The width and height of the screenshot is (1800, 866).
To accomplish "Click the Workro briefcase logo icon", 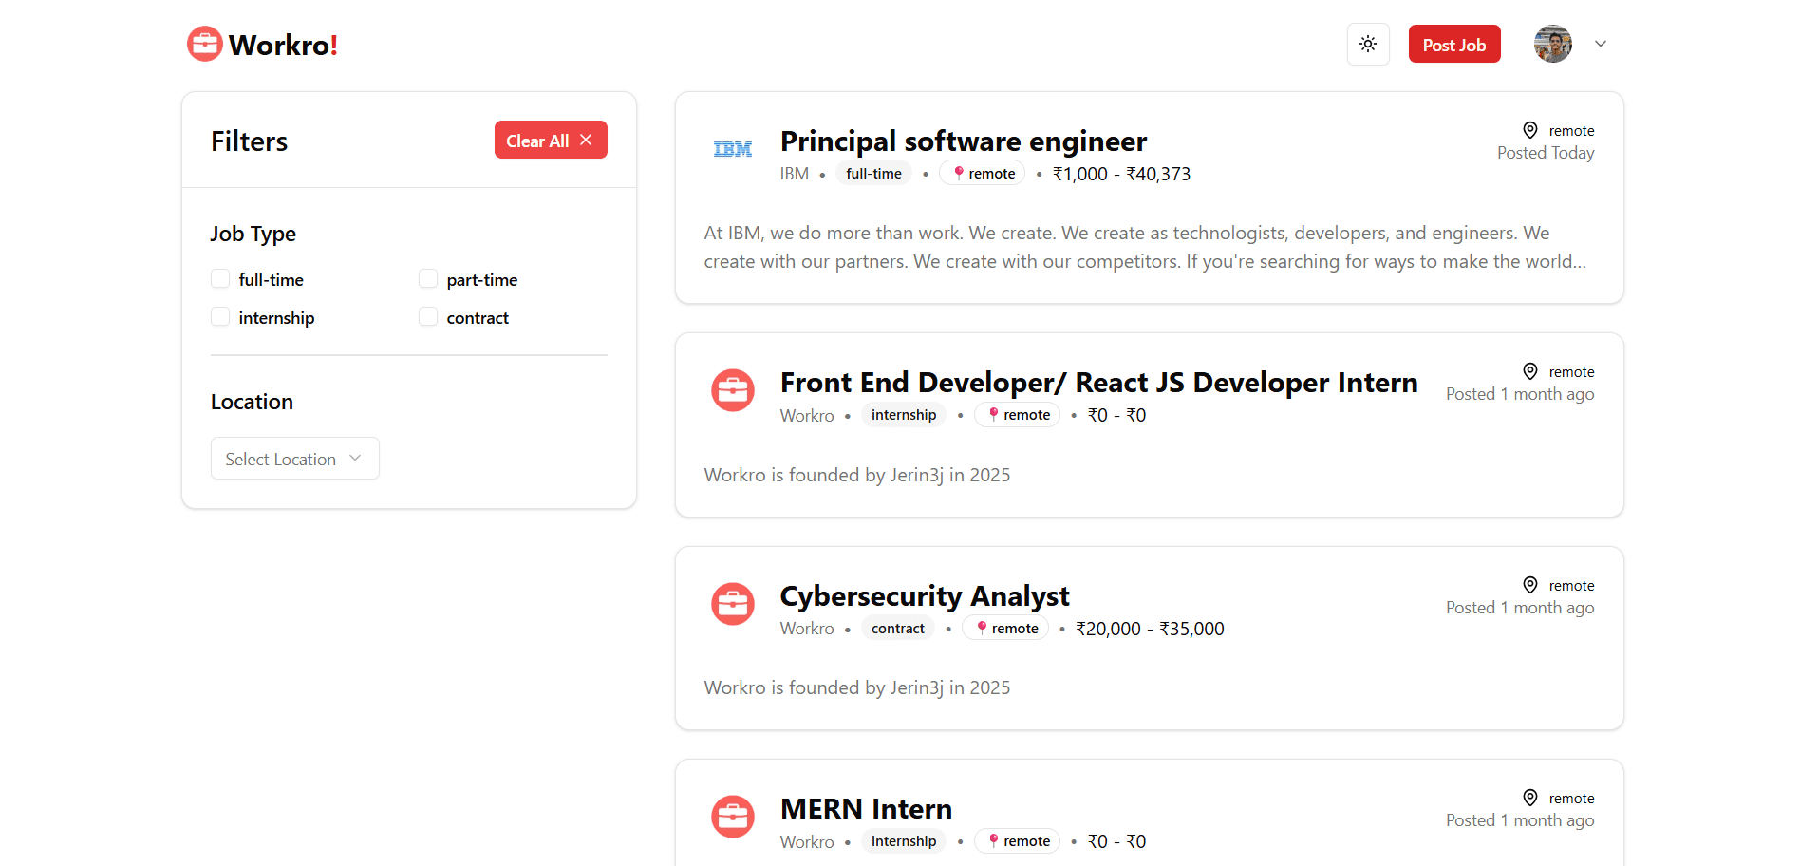I will 204,45.
